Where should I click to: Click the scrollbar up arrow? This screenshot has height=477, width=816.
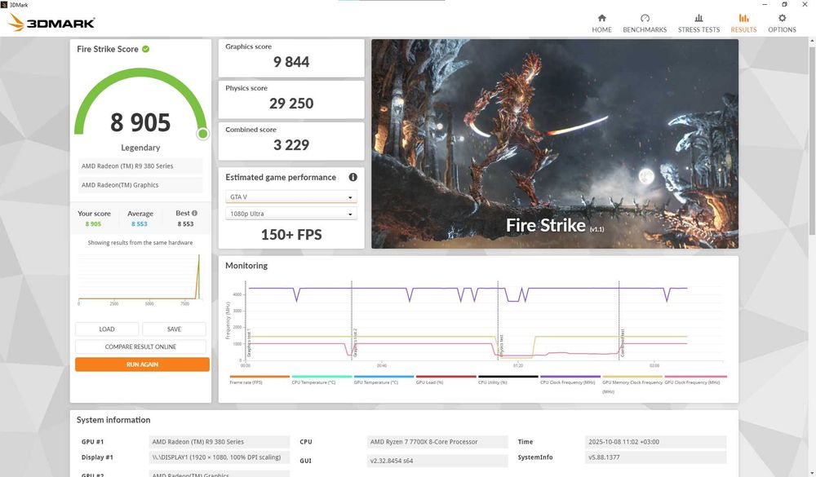click(812, 41)
